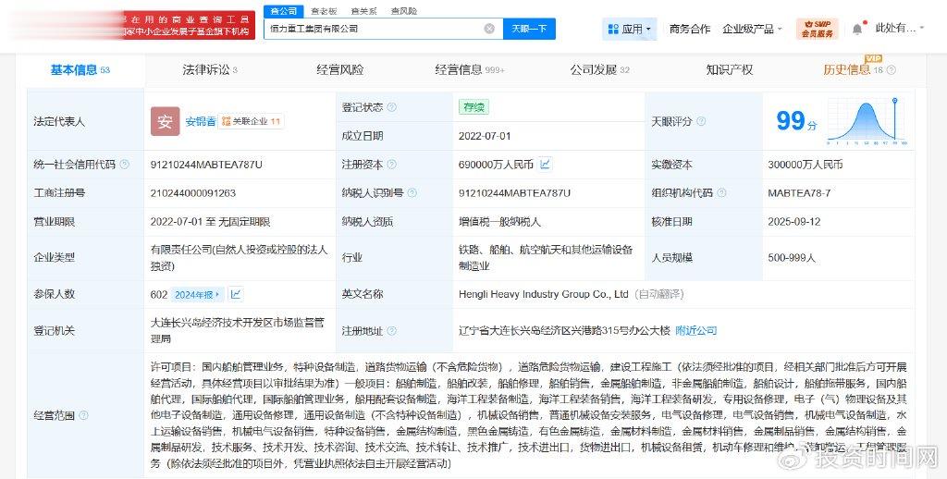
Task: Click the company type 有限责任公司 value
Action: 240,257
